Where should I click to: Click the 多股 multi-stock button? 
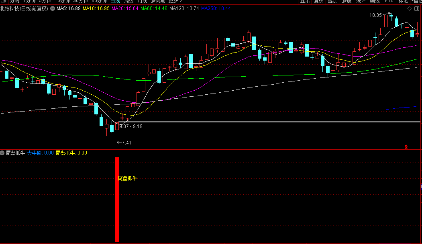tap(347, 1)
